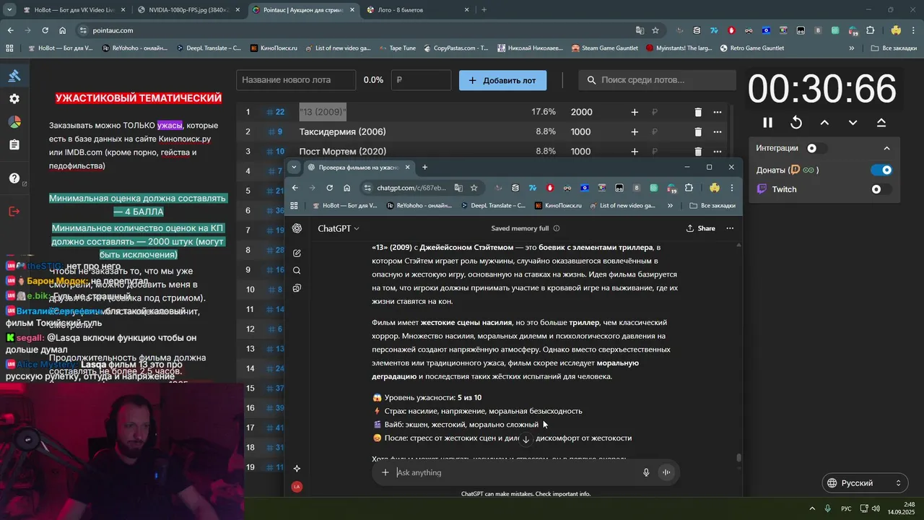The image size is (924, 520).
Task: Click the Добавить лот button
Action: [502, 80]
